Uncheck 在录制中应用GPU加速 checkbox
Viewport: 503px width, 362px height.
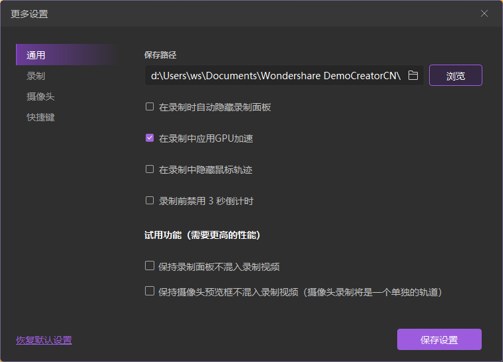[x=150, y=138]
